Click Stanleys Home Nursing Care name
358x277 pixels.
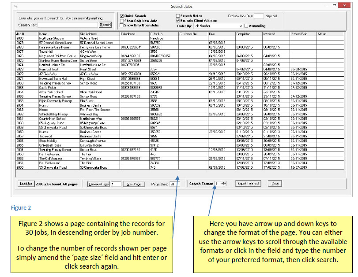click(59, 61)
